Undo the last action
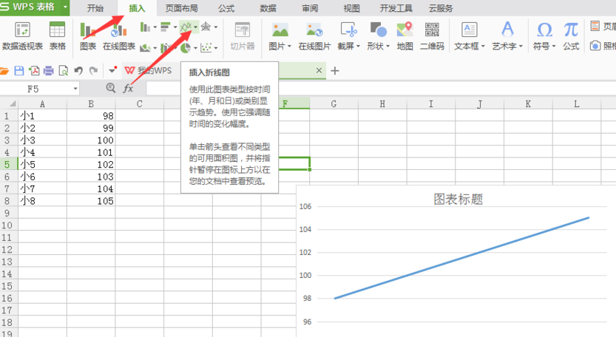The height and width of the screenshot is (337, 616). tap(78, 71)
